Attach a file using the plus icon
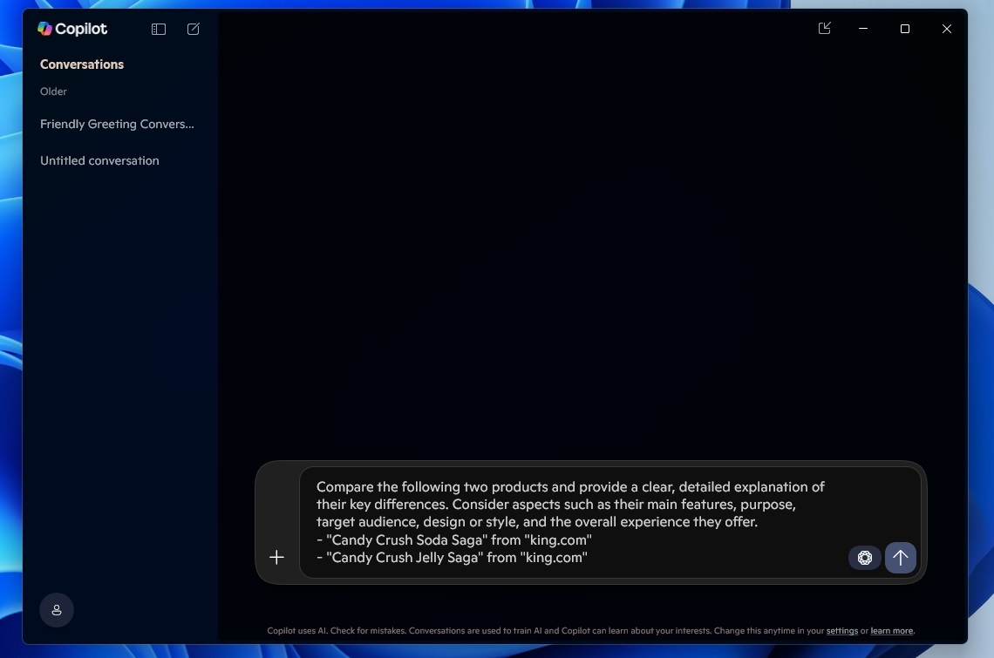Image resolution: width=994 pixels, height=658 pixels. pos(276,557)
